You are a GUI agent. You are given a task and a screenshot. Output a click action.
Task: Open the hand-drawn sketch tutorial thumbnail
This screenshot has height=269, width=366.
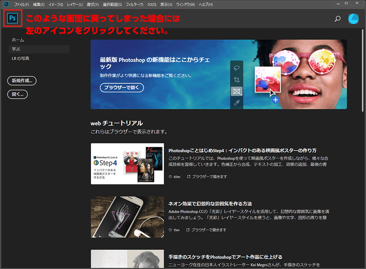pyautogui.click(x=127, y=259)
